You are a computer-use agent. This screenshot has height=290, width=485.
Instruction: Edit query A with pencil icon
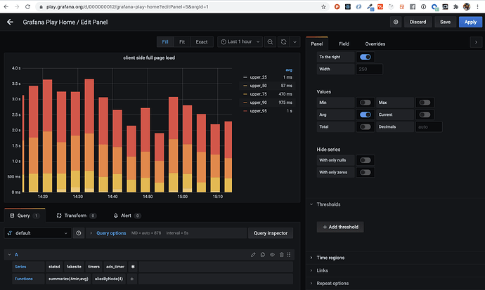[253, 255]
